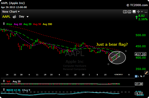
Task: Click the Apr 26 2013 12:00:00 timestamp
Action: [x=14, y=7]
